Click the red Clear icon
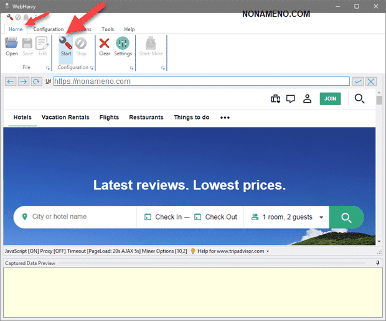This screenshot has width=386, height=321. [x=105, y=44]
